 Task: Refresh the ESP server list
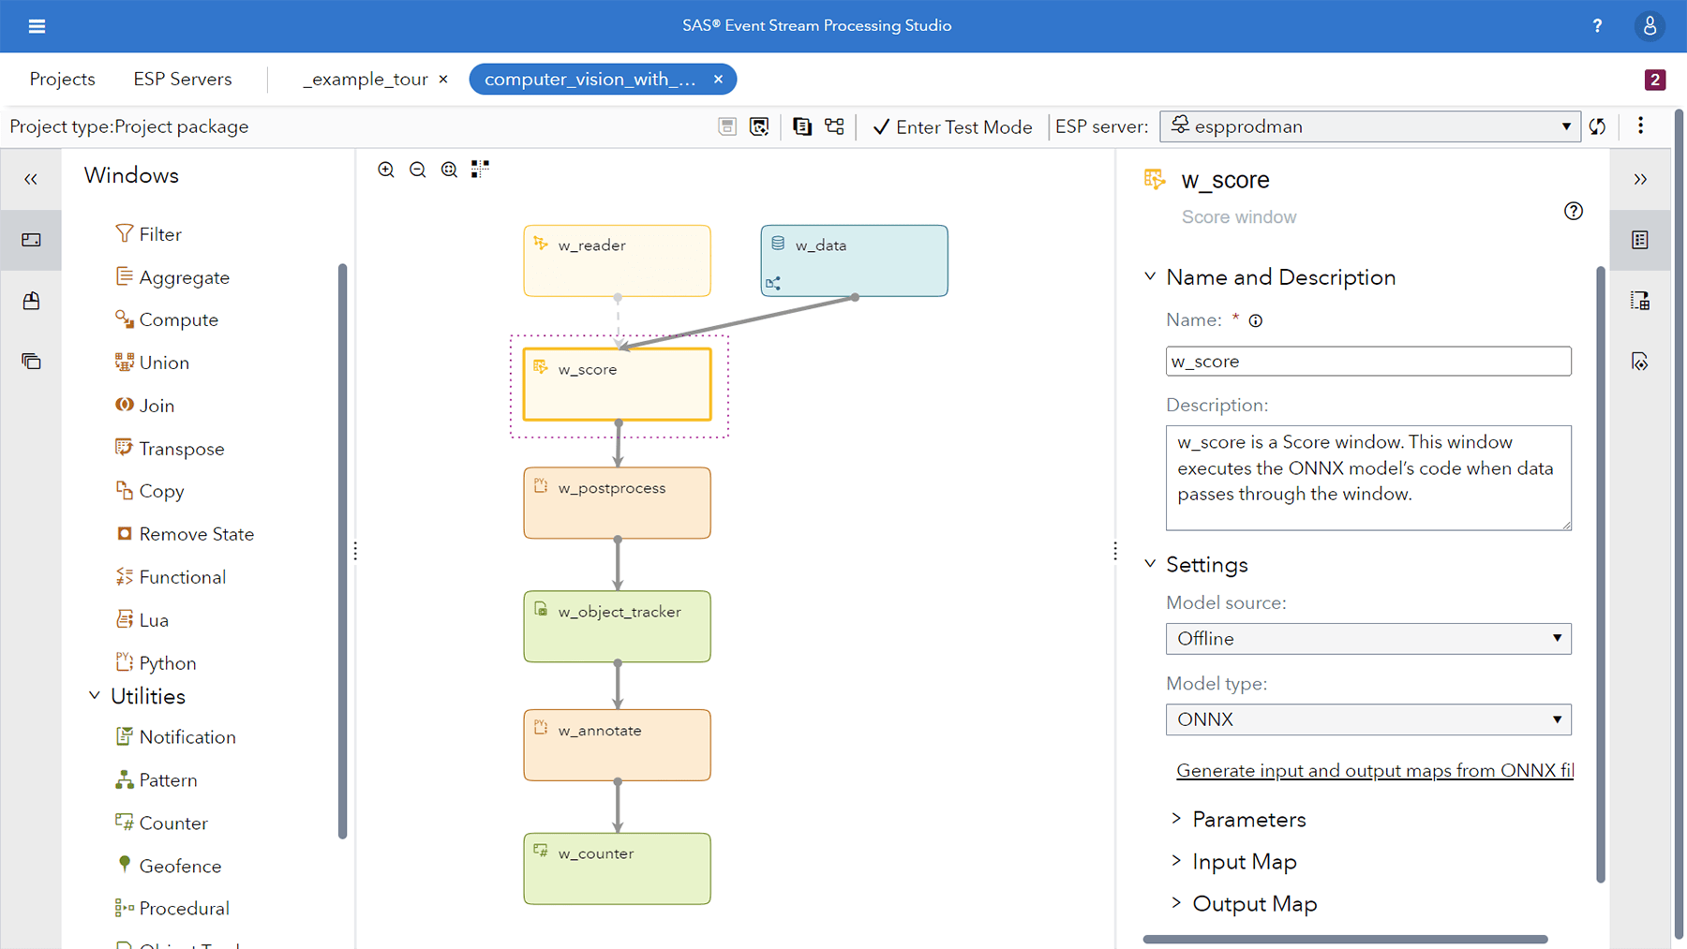(1598, 126)
